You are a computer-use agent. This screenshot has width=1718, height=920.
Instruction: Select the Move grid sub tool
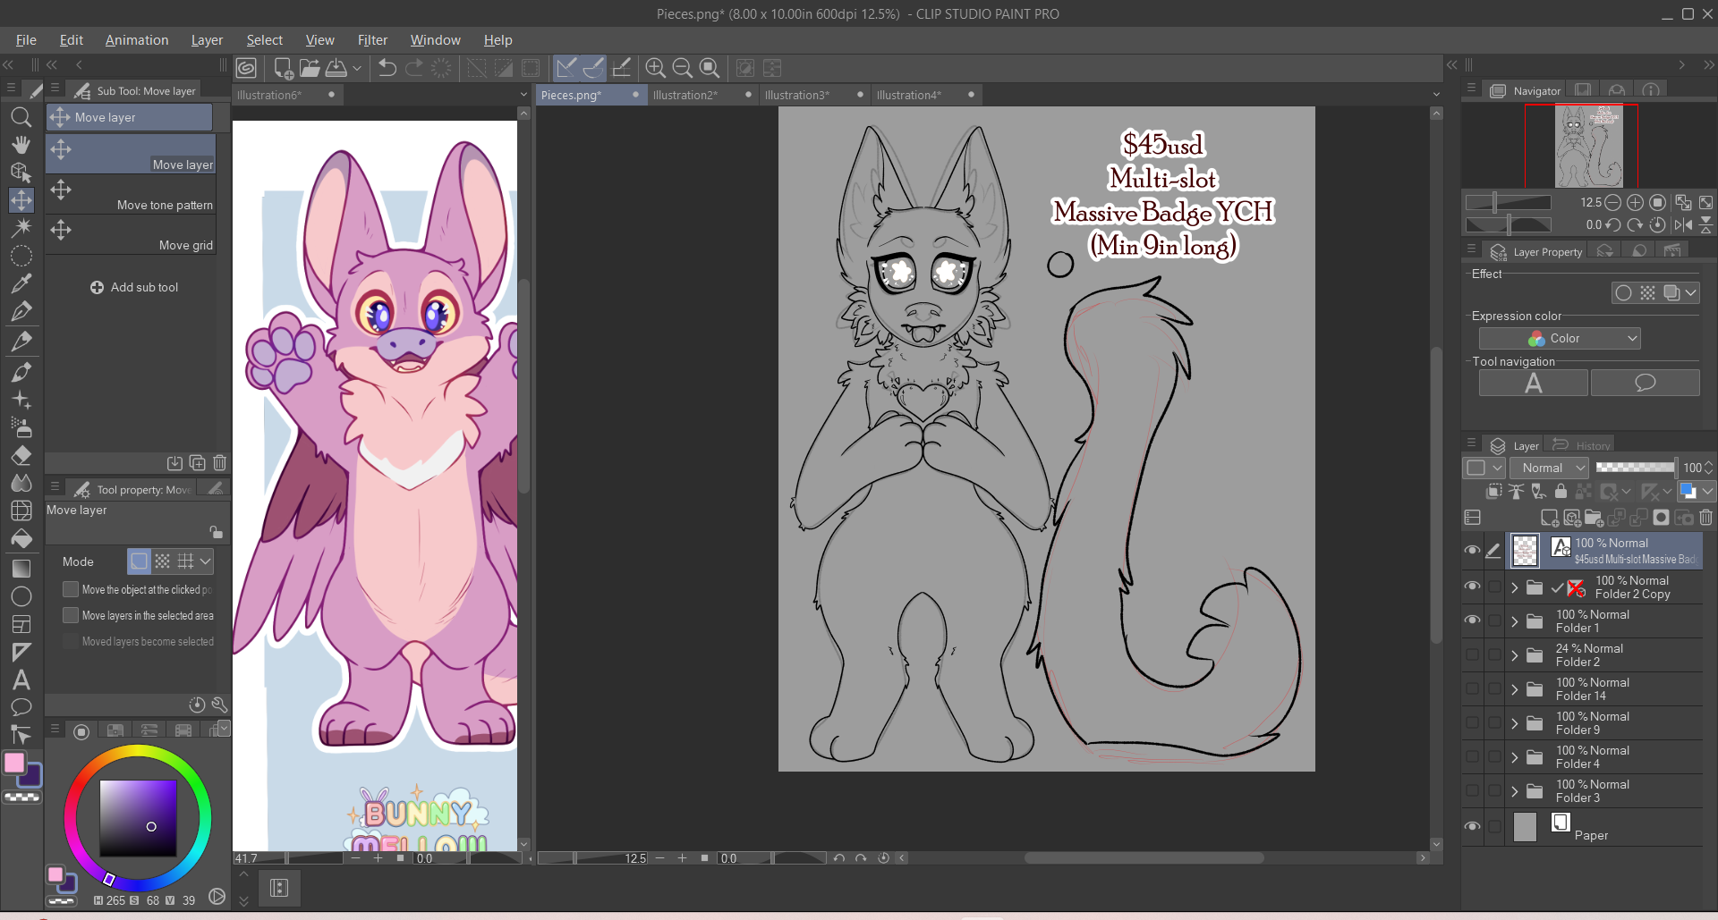tap(131, 235)
